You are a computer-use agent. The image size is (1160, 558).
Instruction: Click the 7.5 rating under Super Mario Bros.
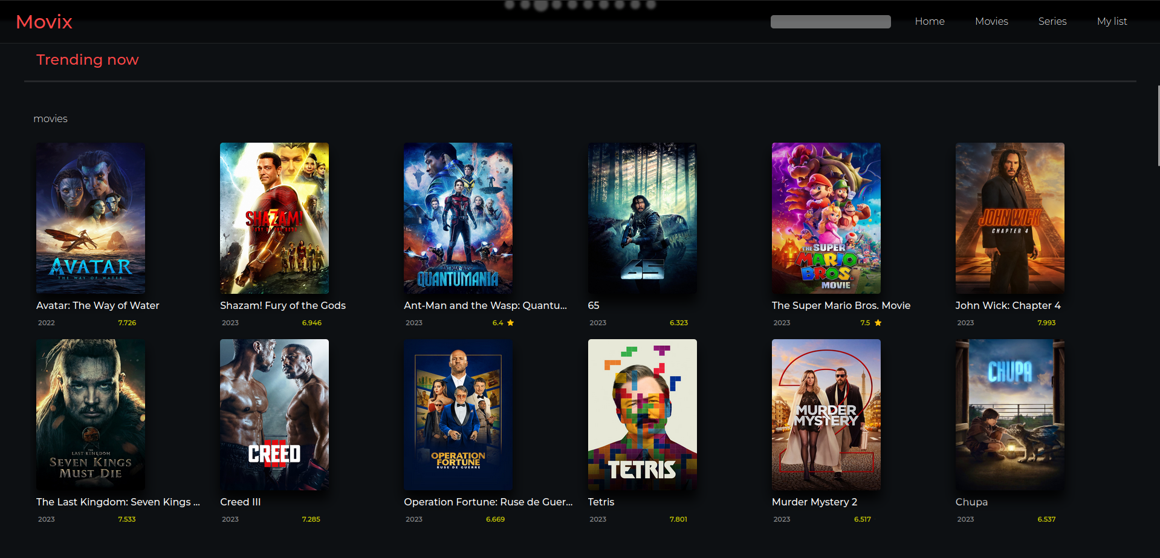[865, 323]
